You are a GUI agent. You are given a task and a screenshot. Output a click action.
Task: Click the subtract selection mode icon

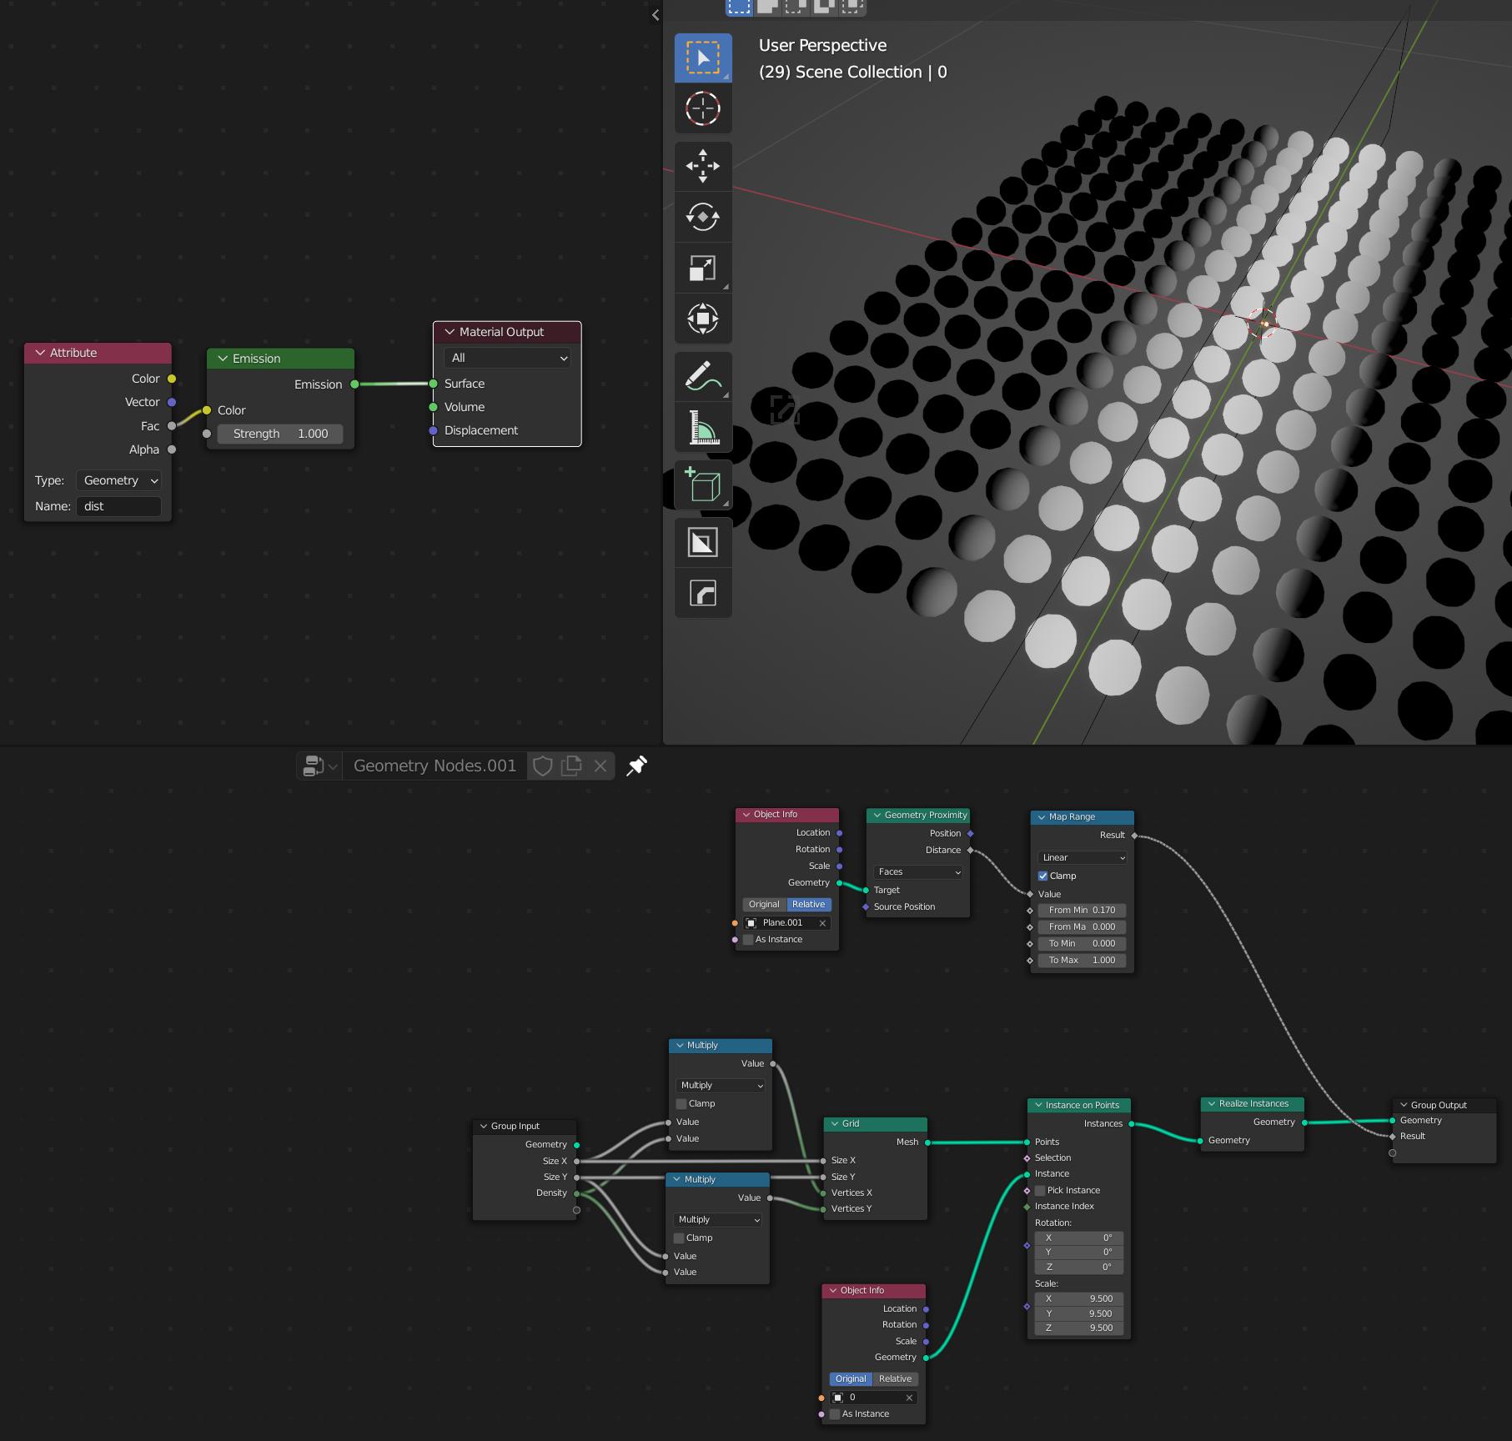796,7
